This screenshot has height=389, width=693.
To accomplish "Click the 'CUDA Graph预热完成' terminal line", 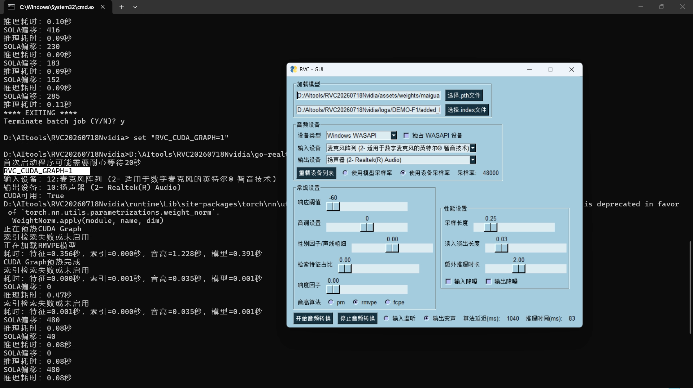I will [x=42, y=262].
